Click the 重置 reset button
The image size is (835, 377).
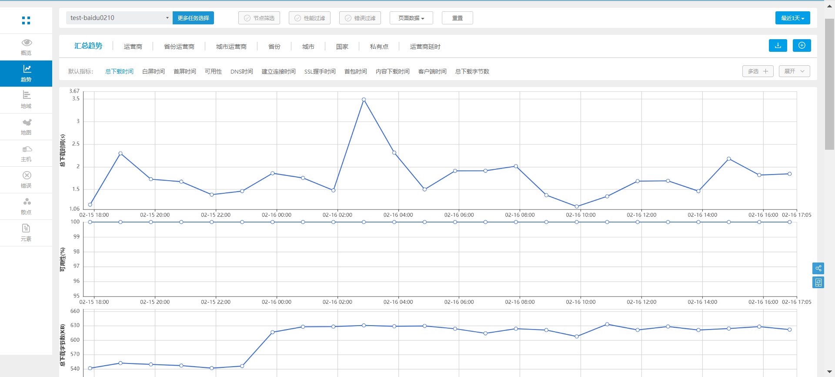pos(457,18)
